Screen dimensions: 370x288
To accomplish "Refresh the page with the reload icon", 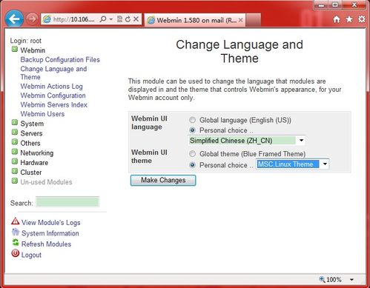I will [x=128, y=19].
